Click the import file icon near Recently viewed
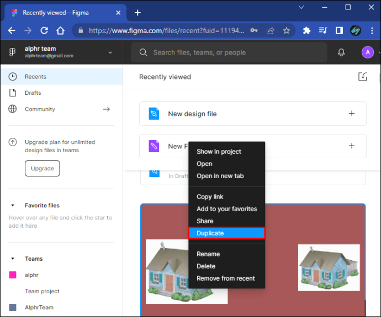The width and height of the screenshot is (381, 317). (x=363, y=77)
